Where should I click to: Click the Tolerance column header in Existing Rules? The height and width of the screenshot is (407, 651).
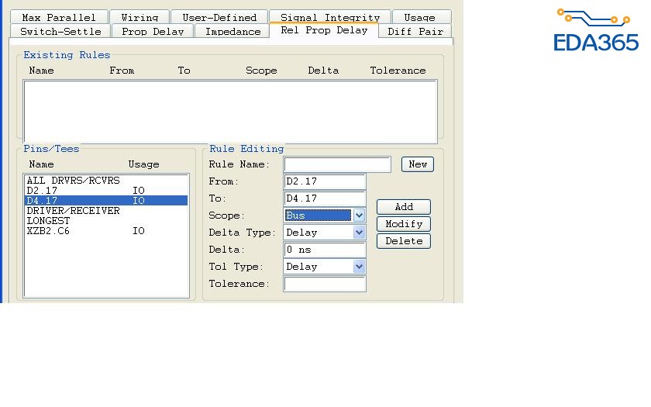[x=398, y=71]
